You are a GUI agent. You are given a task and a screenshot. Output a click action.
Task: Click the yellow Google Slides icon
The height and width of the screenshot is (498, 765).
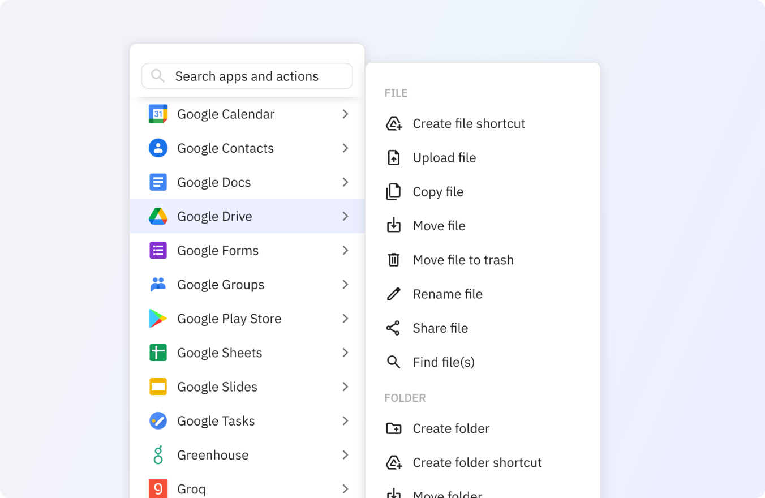coord(158,387)
